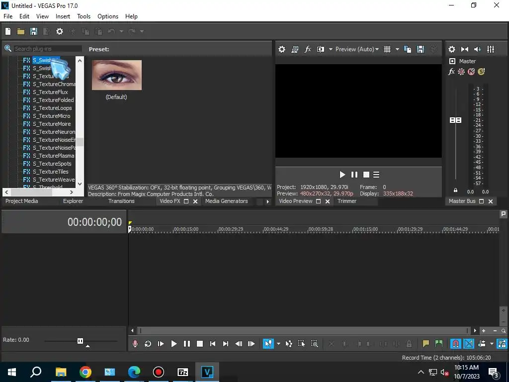Adjust the Master volume fader
509x382 pixels.
pyautogui.click(x=455, y=120)
